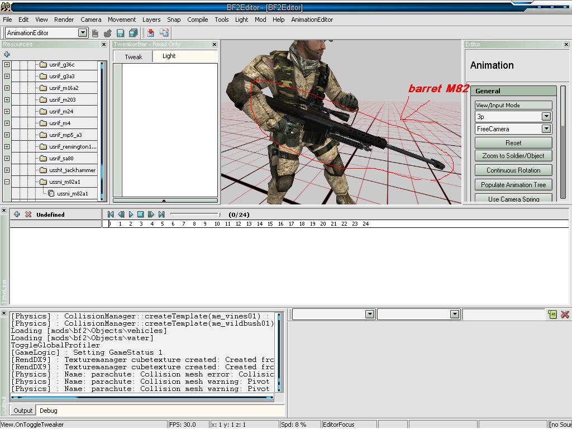
Task: Open the File menu
Action: [x=7, y=20]
